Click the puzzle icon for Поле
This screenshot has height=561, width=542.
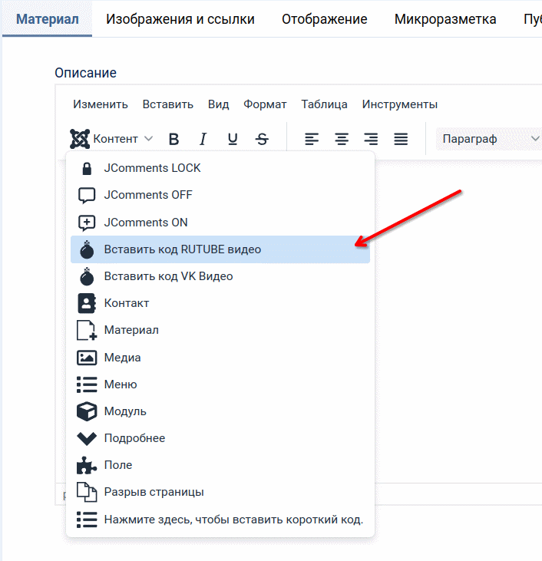point(87,465)
